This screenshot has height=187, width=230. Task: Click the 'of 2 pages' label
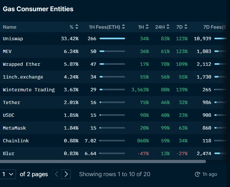click(34, 174)
